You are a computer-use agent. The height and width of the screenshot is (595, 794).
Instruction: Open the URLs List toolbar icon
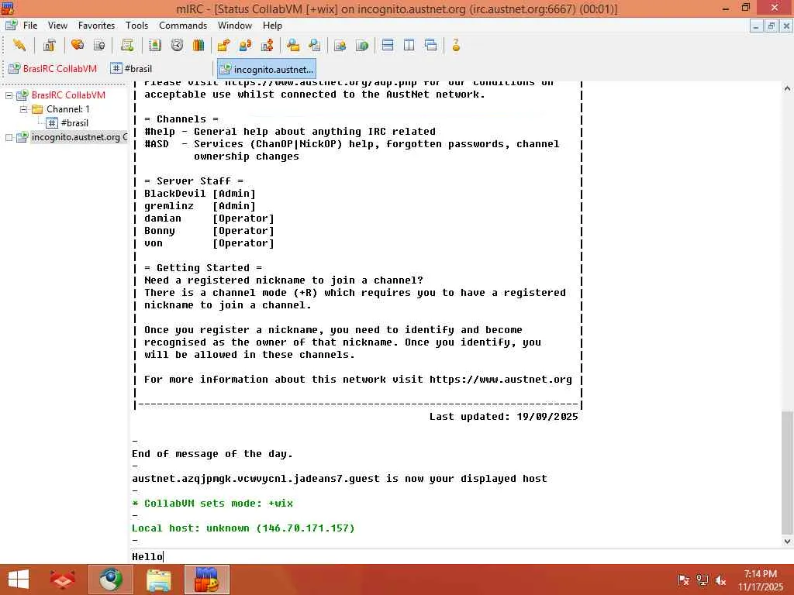(x=361, y=46)
